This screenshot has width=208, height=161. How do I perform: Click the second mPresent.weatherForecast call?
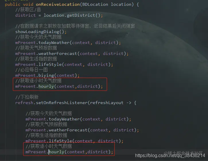82,130
